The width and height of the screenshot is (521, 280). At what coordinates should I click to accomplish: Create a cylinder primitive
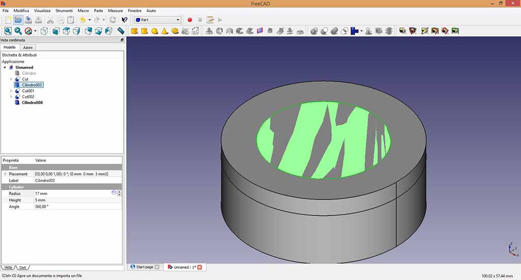[x=144, y=31]
